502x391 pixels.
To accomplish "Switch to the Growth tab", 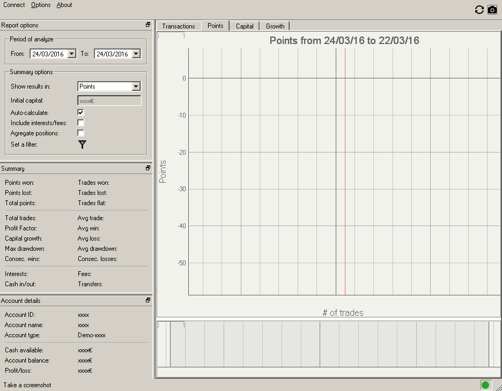I will (x=275, y=26).
